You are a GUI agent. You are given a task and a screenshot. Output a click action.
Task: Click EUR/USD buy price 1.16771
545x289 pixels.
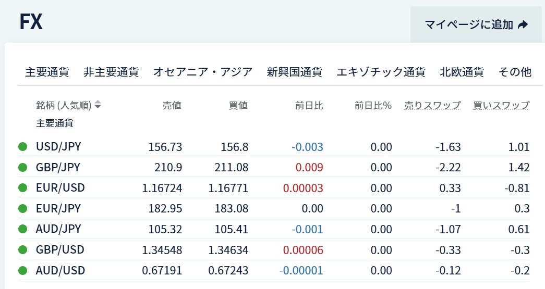[x=228, y=189]
